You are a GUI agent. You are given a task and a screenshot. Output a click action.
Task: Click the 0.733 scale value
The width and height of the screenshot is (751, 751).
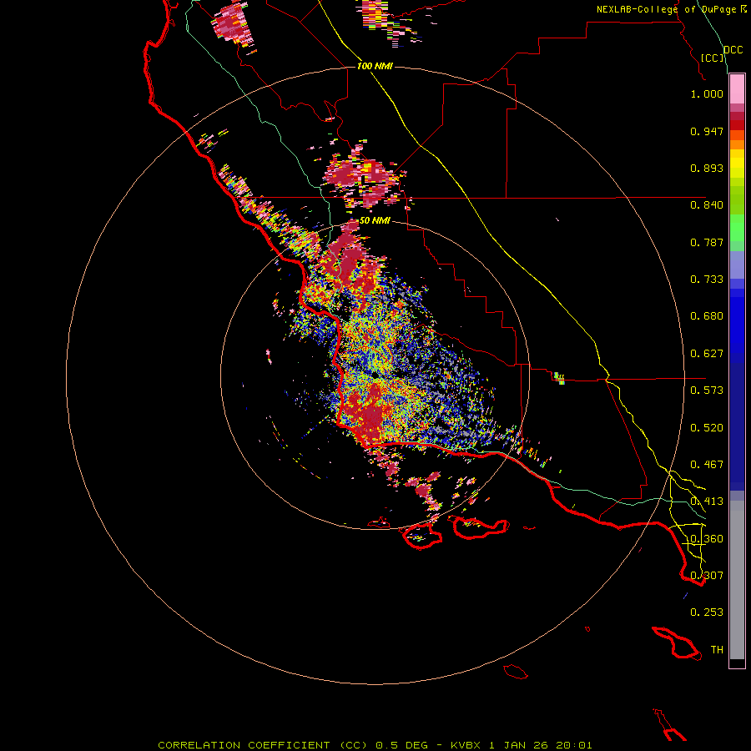point(707,280)
